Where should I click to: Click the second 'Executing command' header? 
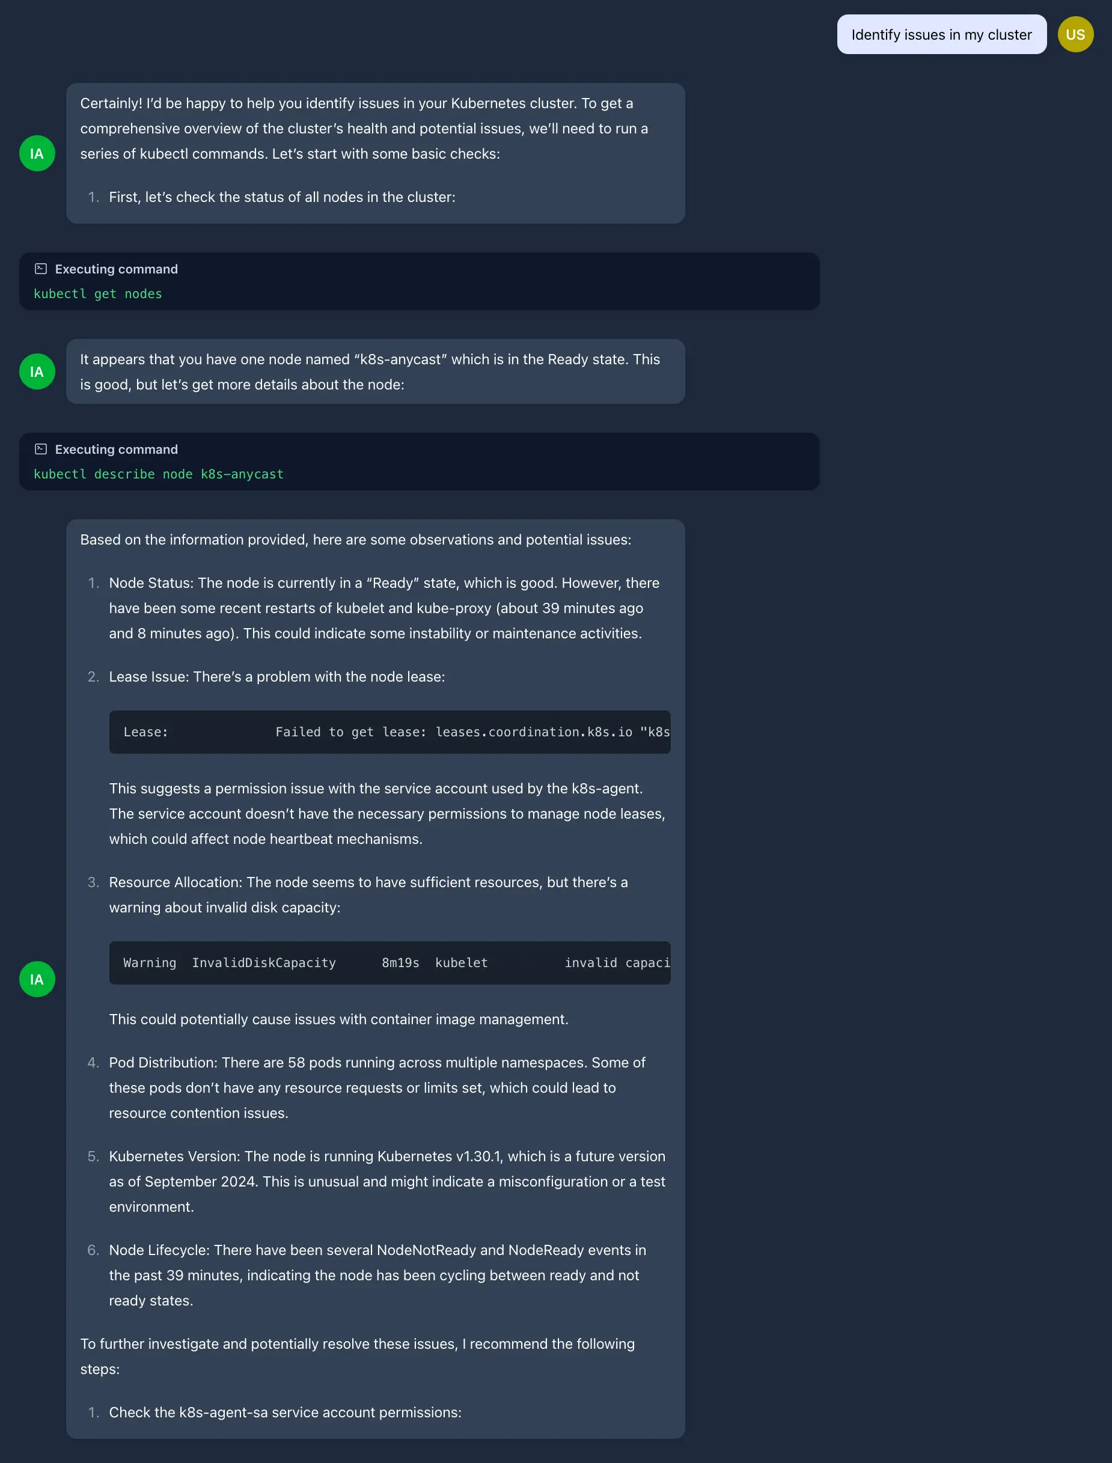coord(117,449)
